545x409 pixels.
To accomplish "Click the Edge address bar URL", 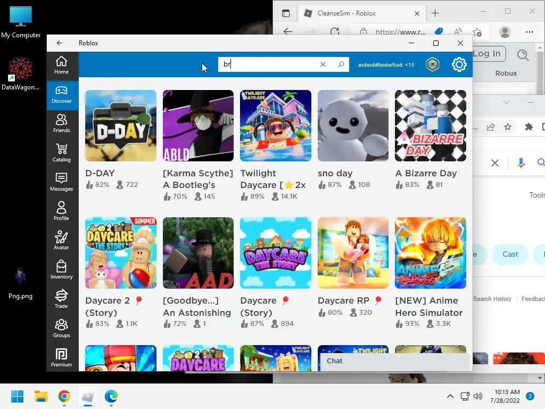I will click(401, 32).
